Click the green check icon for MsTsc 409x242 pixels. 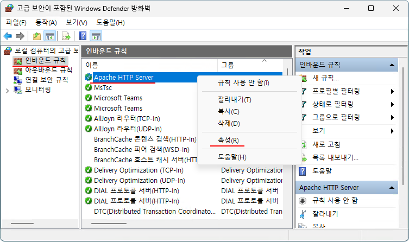click(x=89, y=87)
